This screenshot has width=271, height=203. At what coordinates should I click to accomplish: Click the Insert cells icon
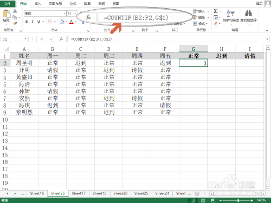tap(195, 11)
